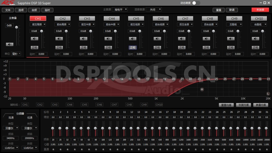Click EQ node 25 on the curve
The image size is (272, 153).
tap(216, 79)
